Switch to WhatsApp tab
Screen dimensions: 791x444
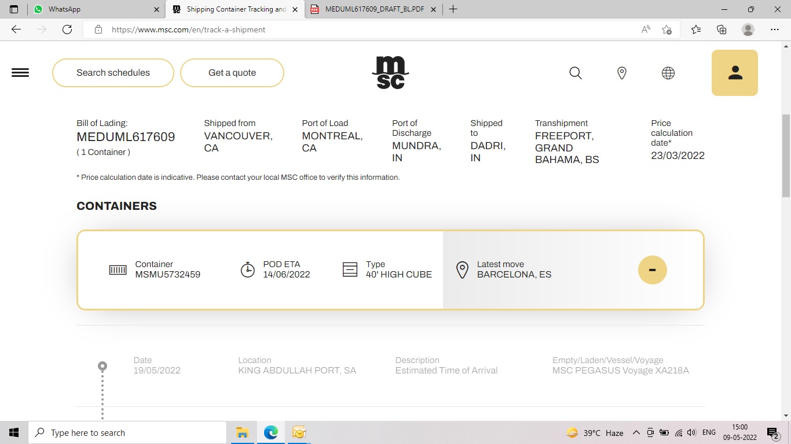click(x=96, y=9)
